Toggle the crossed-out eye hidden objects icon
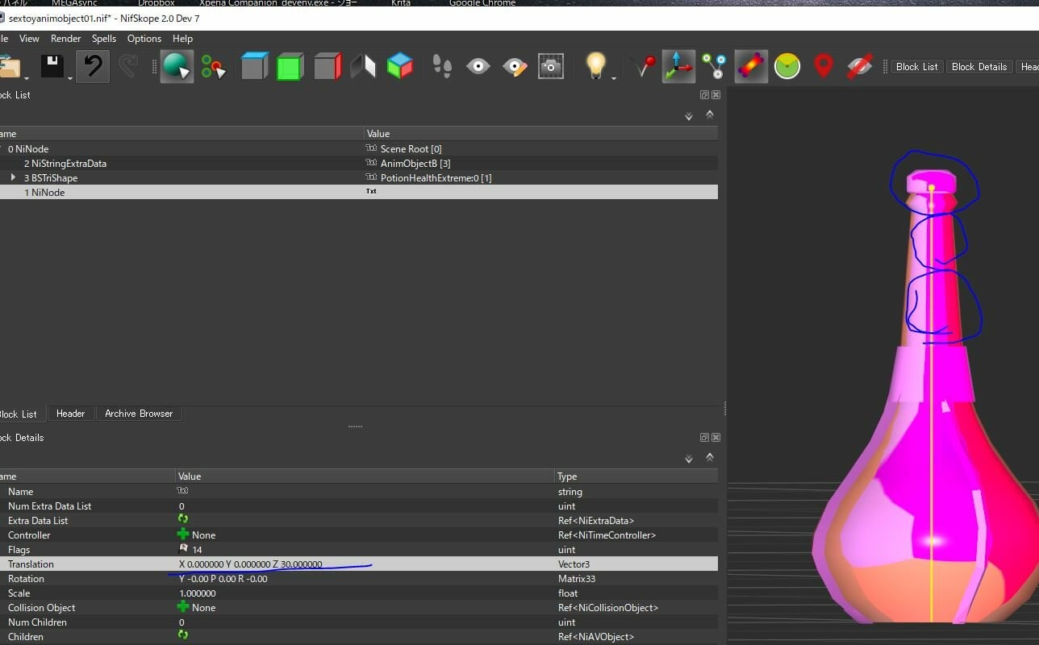Screen dimensions: 1039x645 [859, 66]
